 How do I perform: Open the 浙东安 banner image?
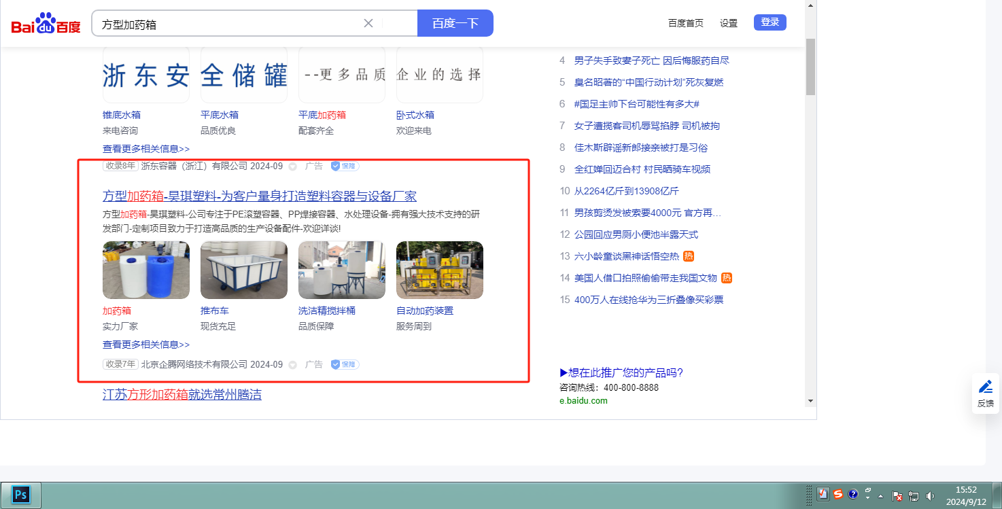pyautogui.click(x=146, y=75)
